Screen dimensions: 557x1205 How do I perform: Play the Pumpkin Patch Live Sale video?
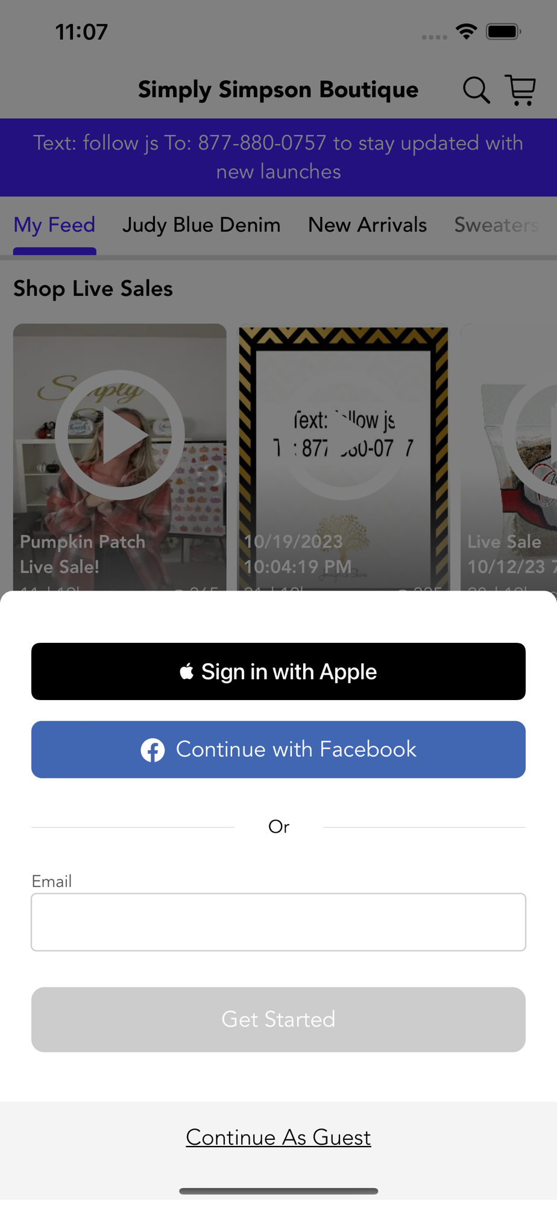tap(119, 435)
